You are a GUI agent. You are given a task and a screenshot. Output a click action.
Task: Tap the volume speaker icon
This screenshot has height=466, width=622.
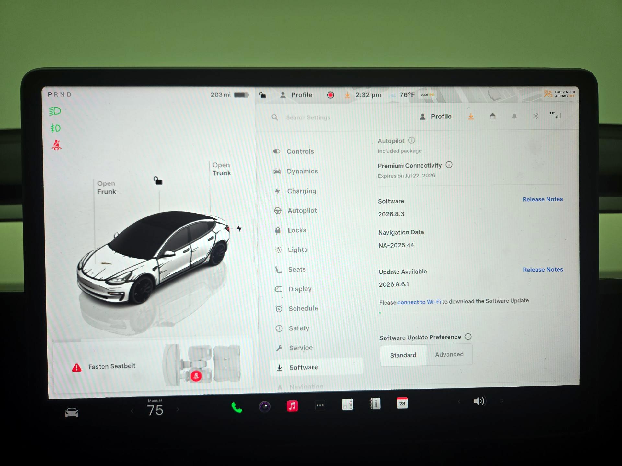pos(479,401)
